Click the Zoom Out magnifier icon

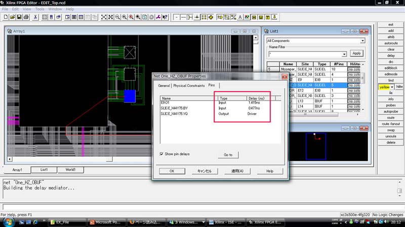click(x=117, y=17)
